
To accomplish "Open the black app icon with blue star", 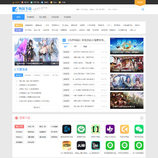I will pos(67,129).
